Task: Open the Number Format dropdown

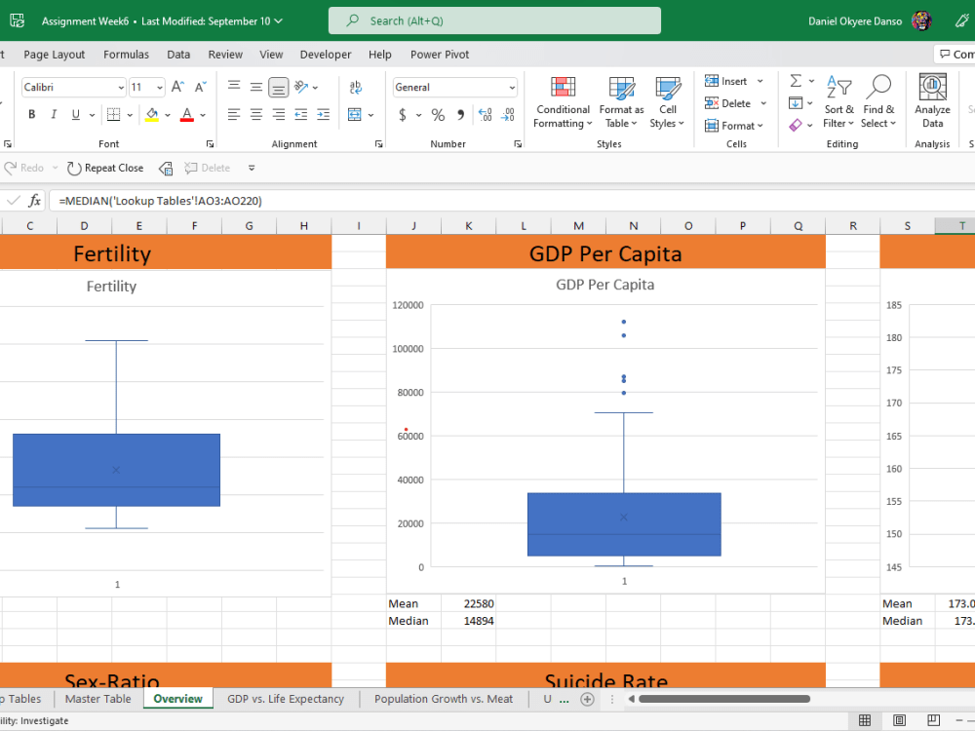Action: click(454, 87)
